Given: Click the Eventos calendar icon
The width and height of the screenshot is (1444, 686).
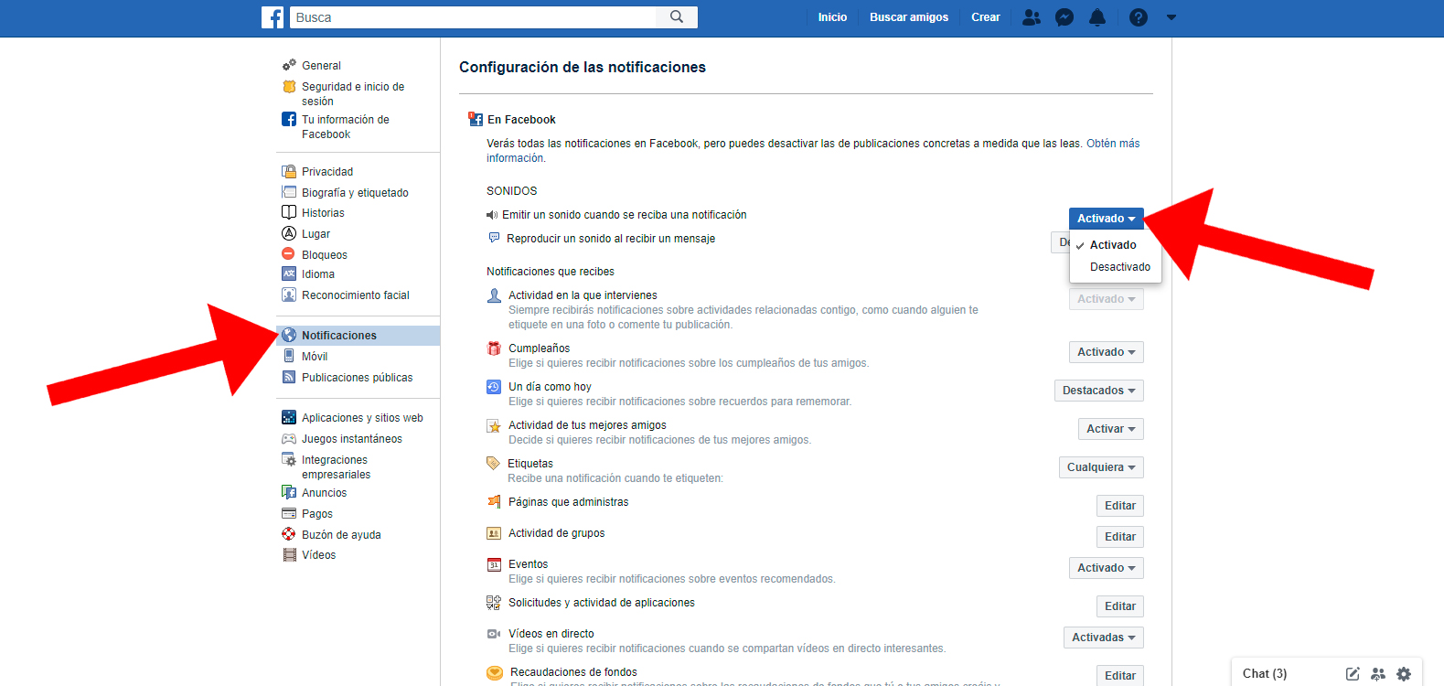Looking at the screenshot, I should click(x=494, y=564).
